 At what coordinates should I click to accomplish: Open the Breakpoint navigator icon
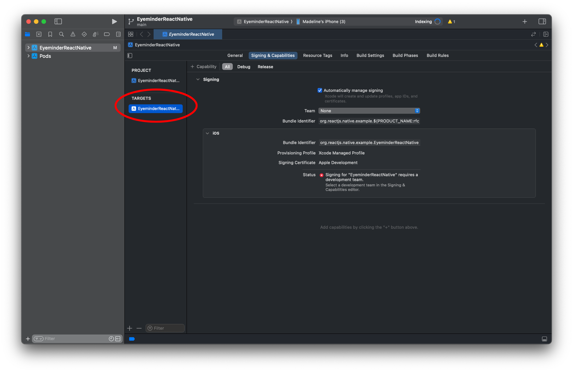(x=107, y=34)
